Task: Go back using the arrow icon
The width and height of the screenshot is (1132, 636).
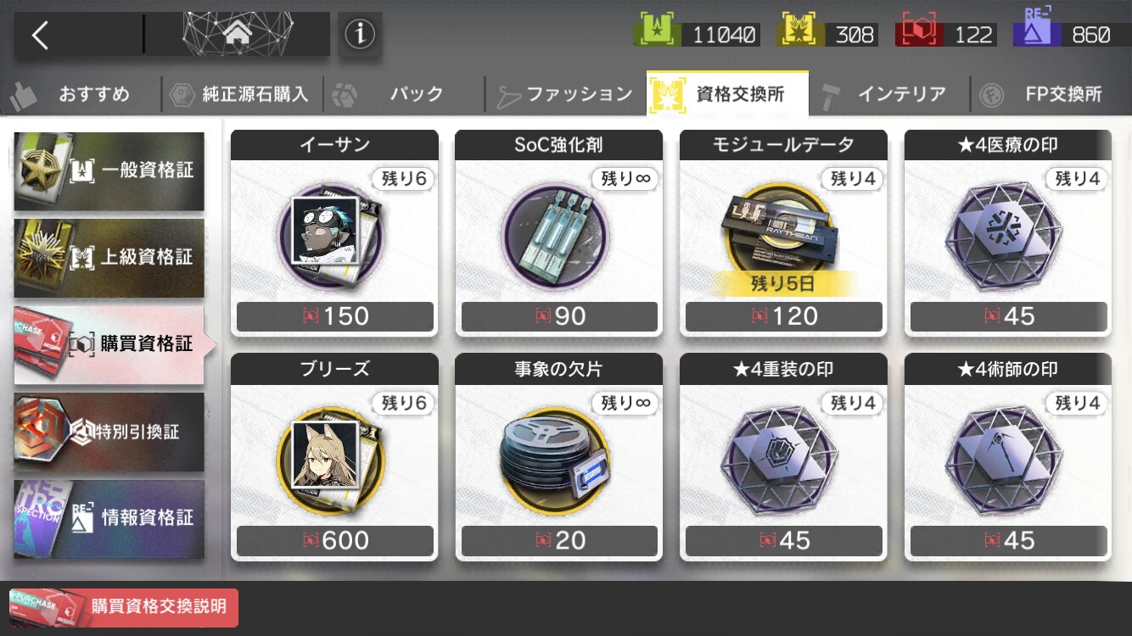Action: (x=40, y=35)
